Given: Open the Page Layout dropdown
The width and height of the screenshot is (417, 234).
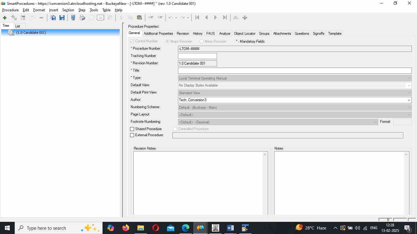Looking at the screenshot, I should coord(409,115).
